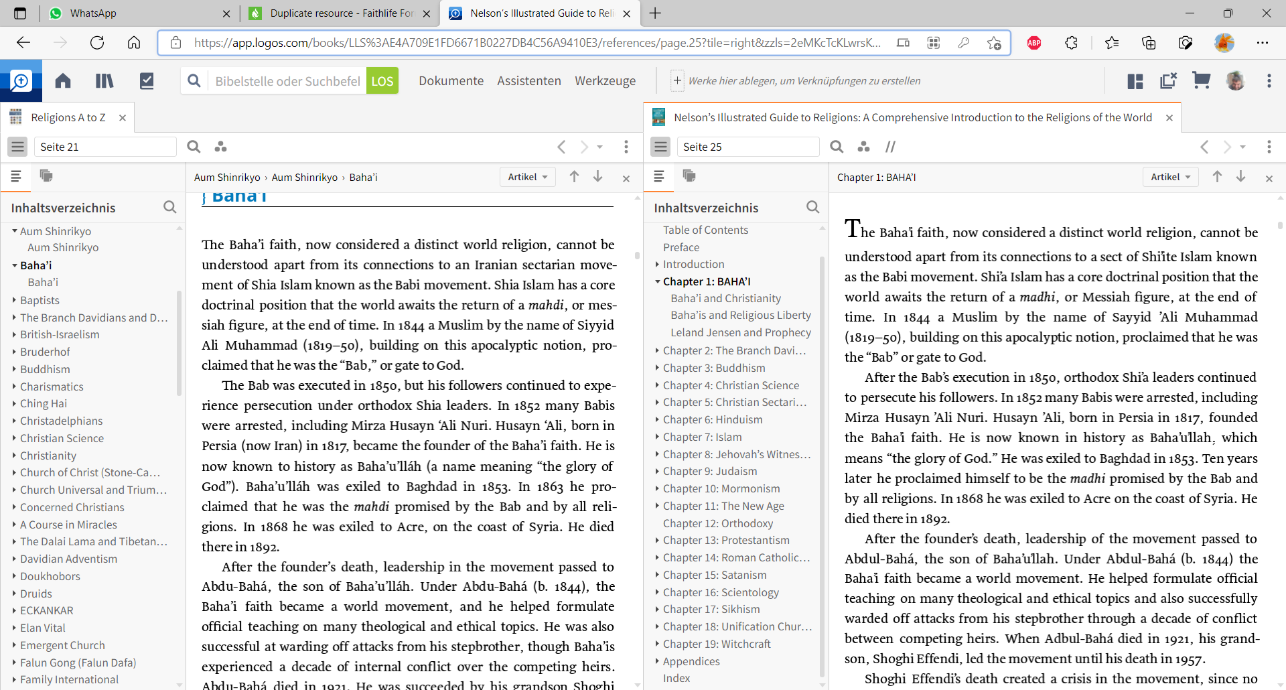Show right sidebar stacked pages view
The width and height of the screenshot is (1286, 690).
tap(689, 176)
